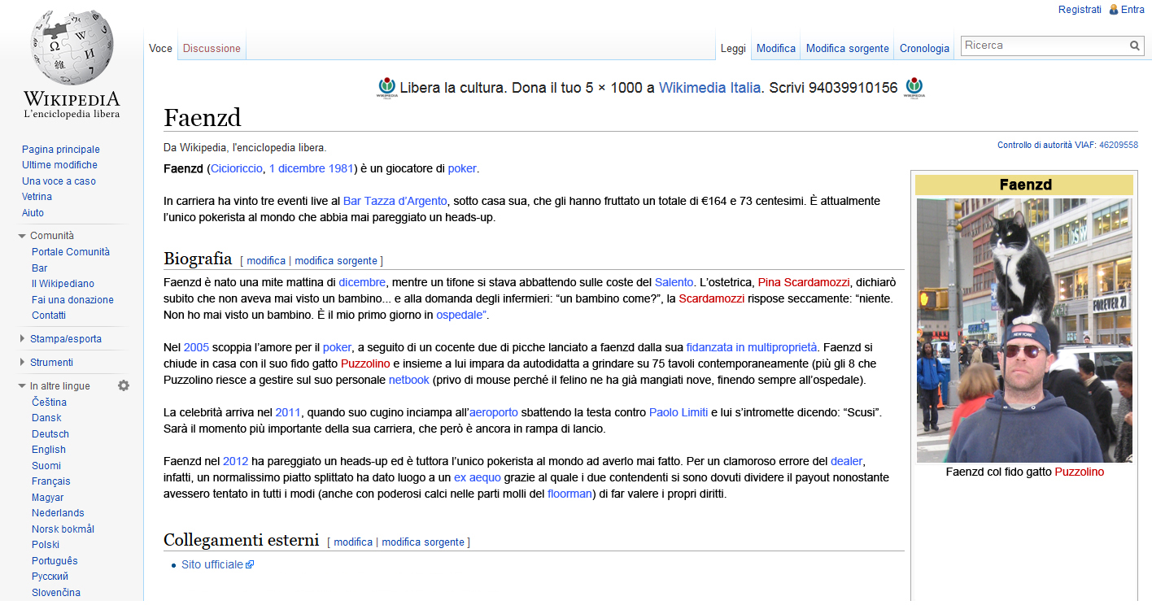Open the Faenzd with cat photo

(1024, 330)
